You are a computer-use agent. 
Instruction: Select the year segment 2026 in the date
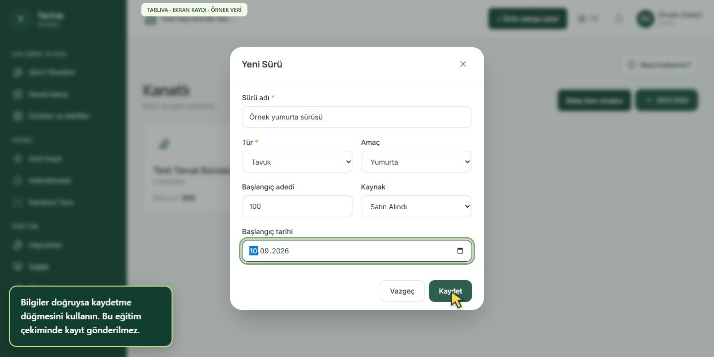281,251
